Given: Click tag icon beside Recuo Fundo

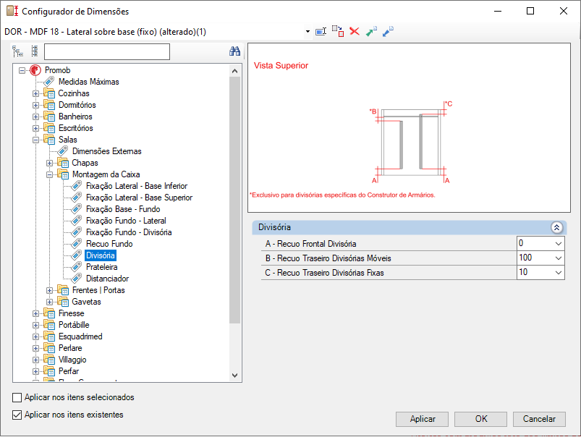Looking at the screenshot, I should coord(77,244).
